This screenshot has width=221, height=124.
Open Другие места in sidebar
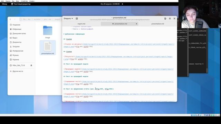pos(16,71)
